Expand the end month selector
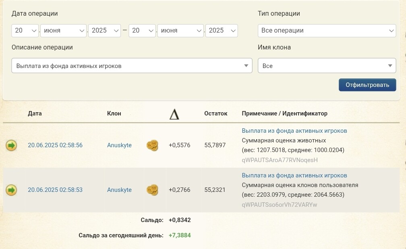Image resolution: width=406 pixels, height=249 pixels. pyautogui.click(x=180, y=31)
